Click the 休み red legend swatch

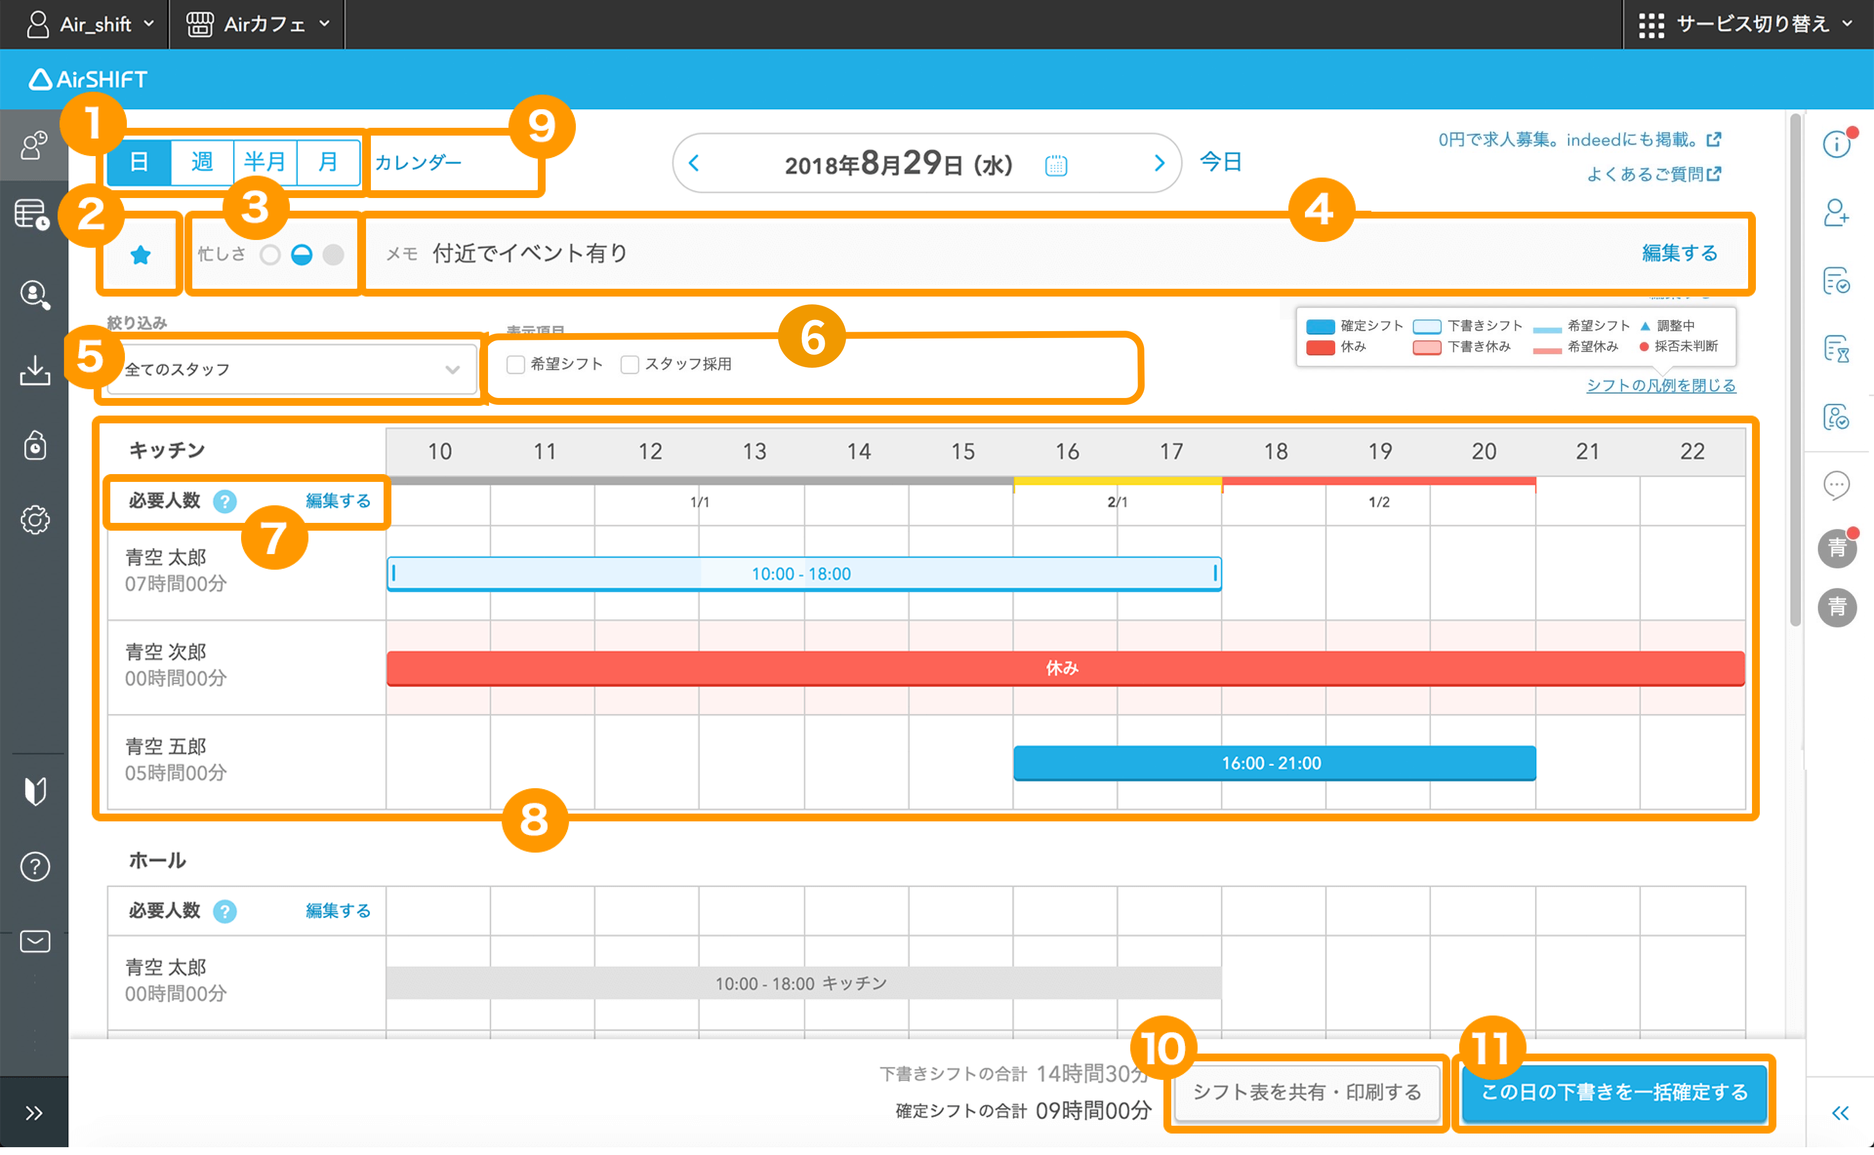pyautogui.click(x=1320, y=348)
